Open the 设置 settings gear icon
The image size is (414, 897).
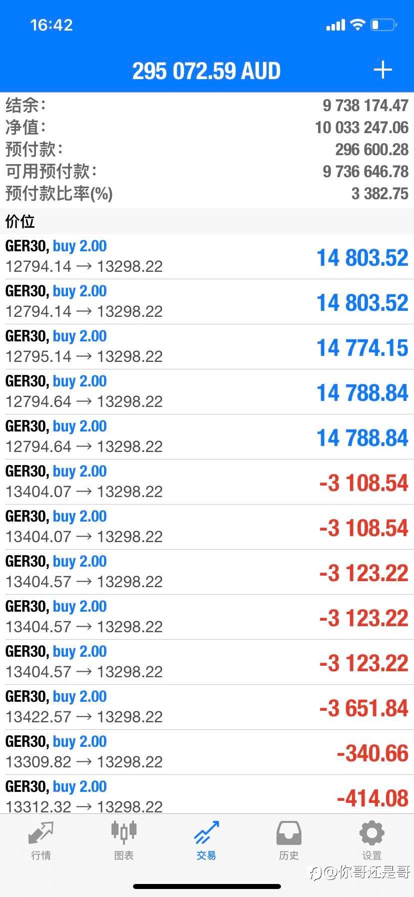pos(371,832)
